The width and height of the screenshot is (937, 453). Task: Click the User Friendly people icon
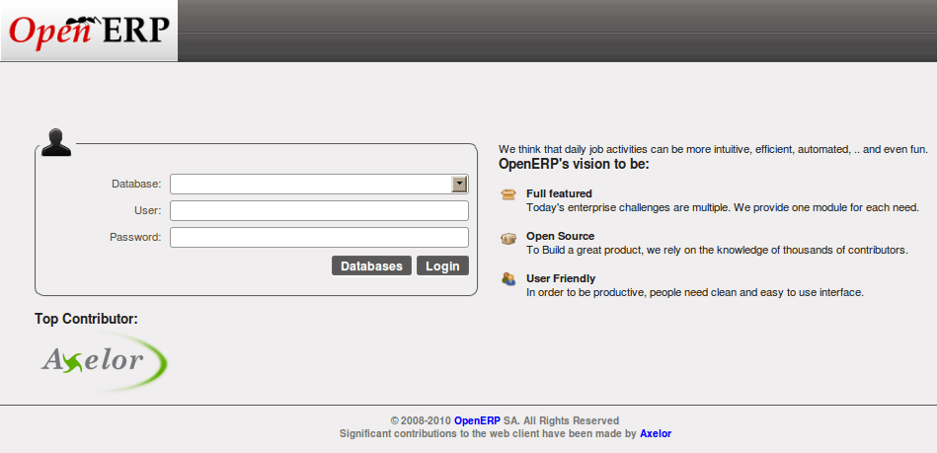tap(508, 279)
